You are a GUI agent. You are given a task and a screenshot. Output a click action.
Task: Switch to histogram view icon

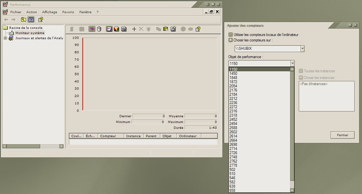click(116, 29)
